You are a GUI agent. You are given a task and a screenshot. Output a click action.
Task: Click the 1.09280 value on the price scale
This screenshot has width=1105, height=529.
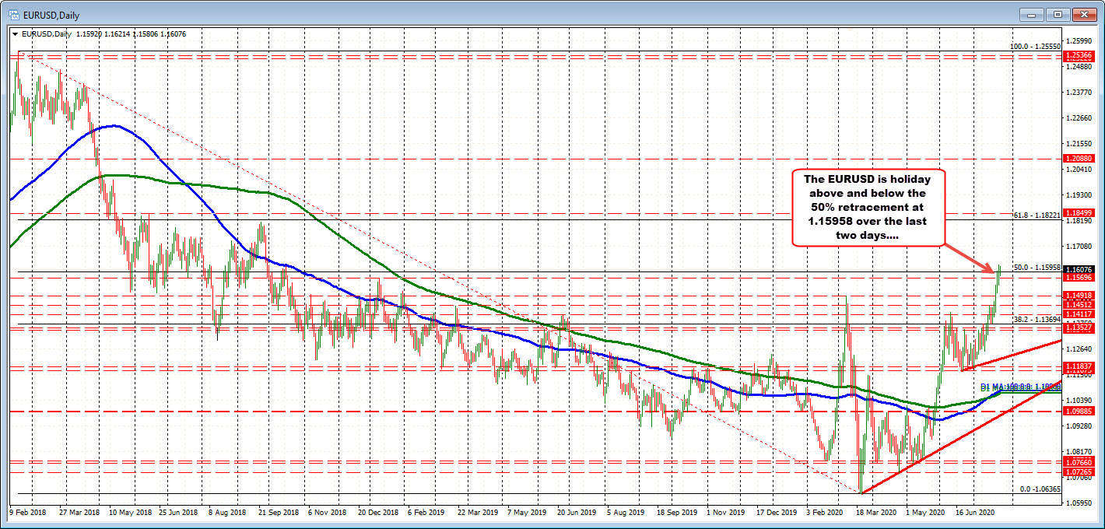click(1079, 426)
